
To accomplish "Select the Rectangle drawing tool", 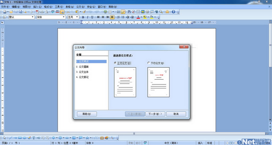I will pyautogui.click(x=20, y=138).
